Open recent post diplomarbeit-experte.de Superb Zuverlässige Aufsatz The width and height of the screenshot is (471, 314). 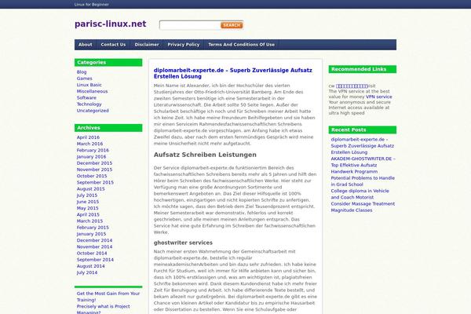point(362,146)
